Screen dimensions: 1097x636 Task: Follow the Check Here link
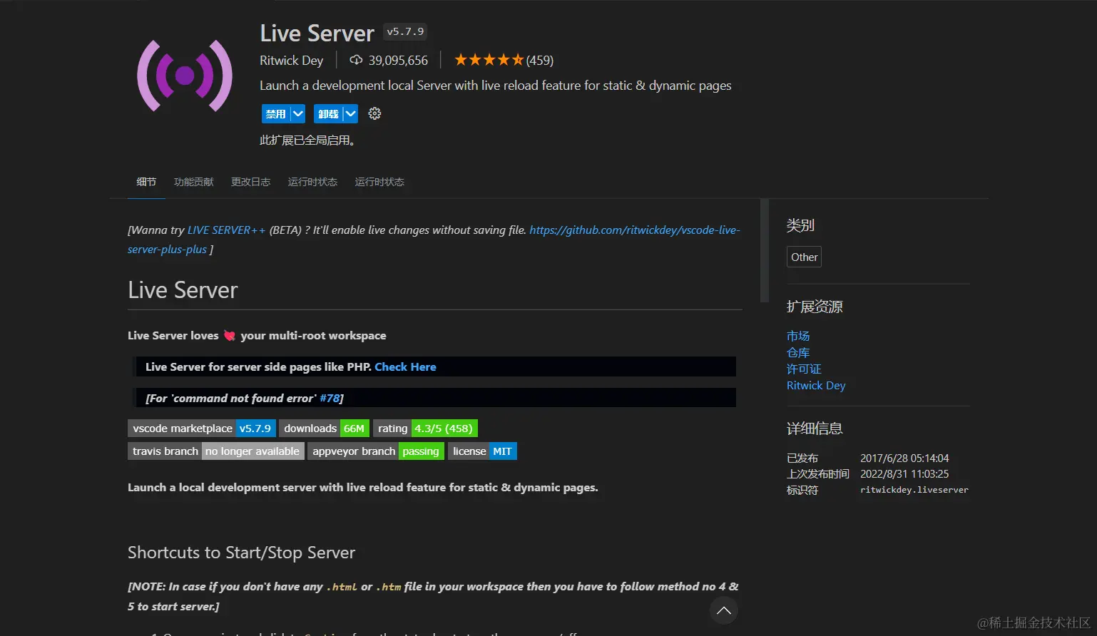click(x=405, y=366)
